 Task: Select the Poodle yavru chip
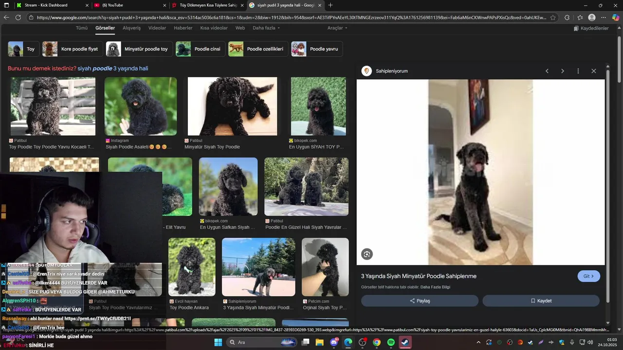point(317,49)
